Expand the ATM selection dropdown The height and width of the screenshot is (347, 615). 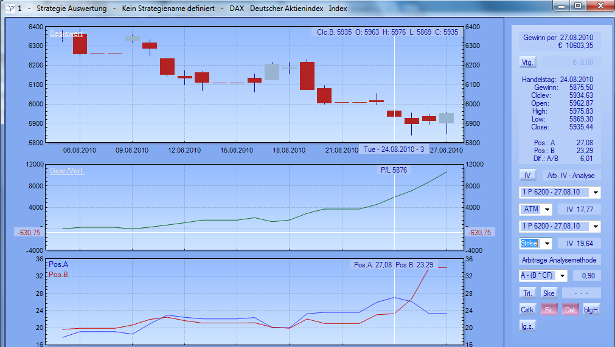coord(547,210)
